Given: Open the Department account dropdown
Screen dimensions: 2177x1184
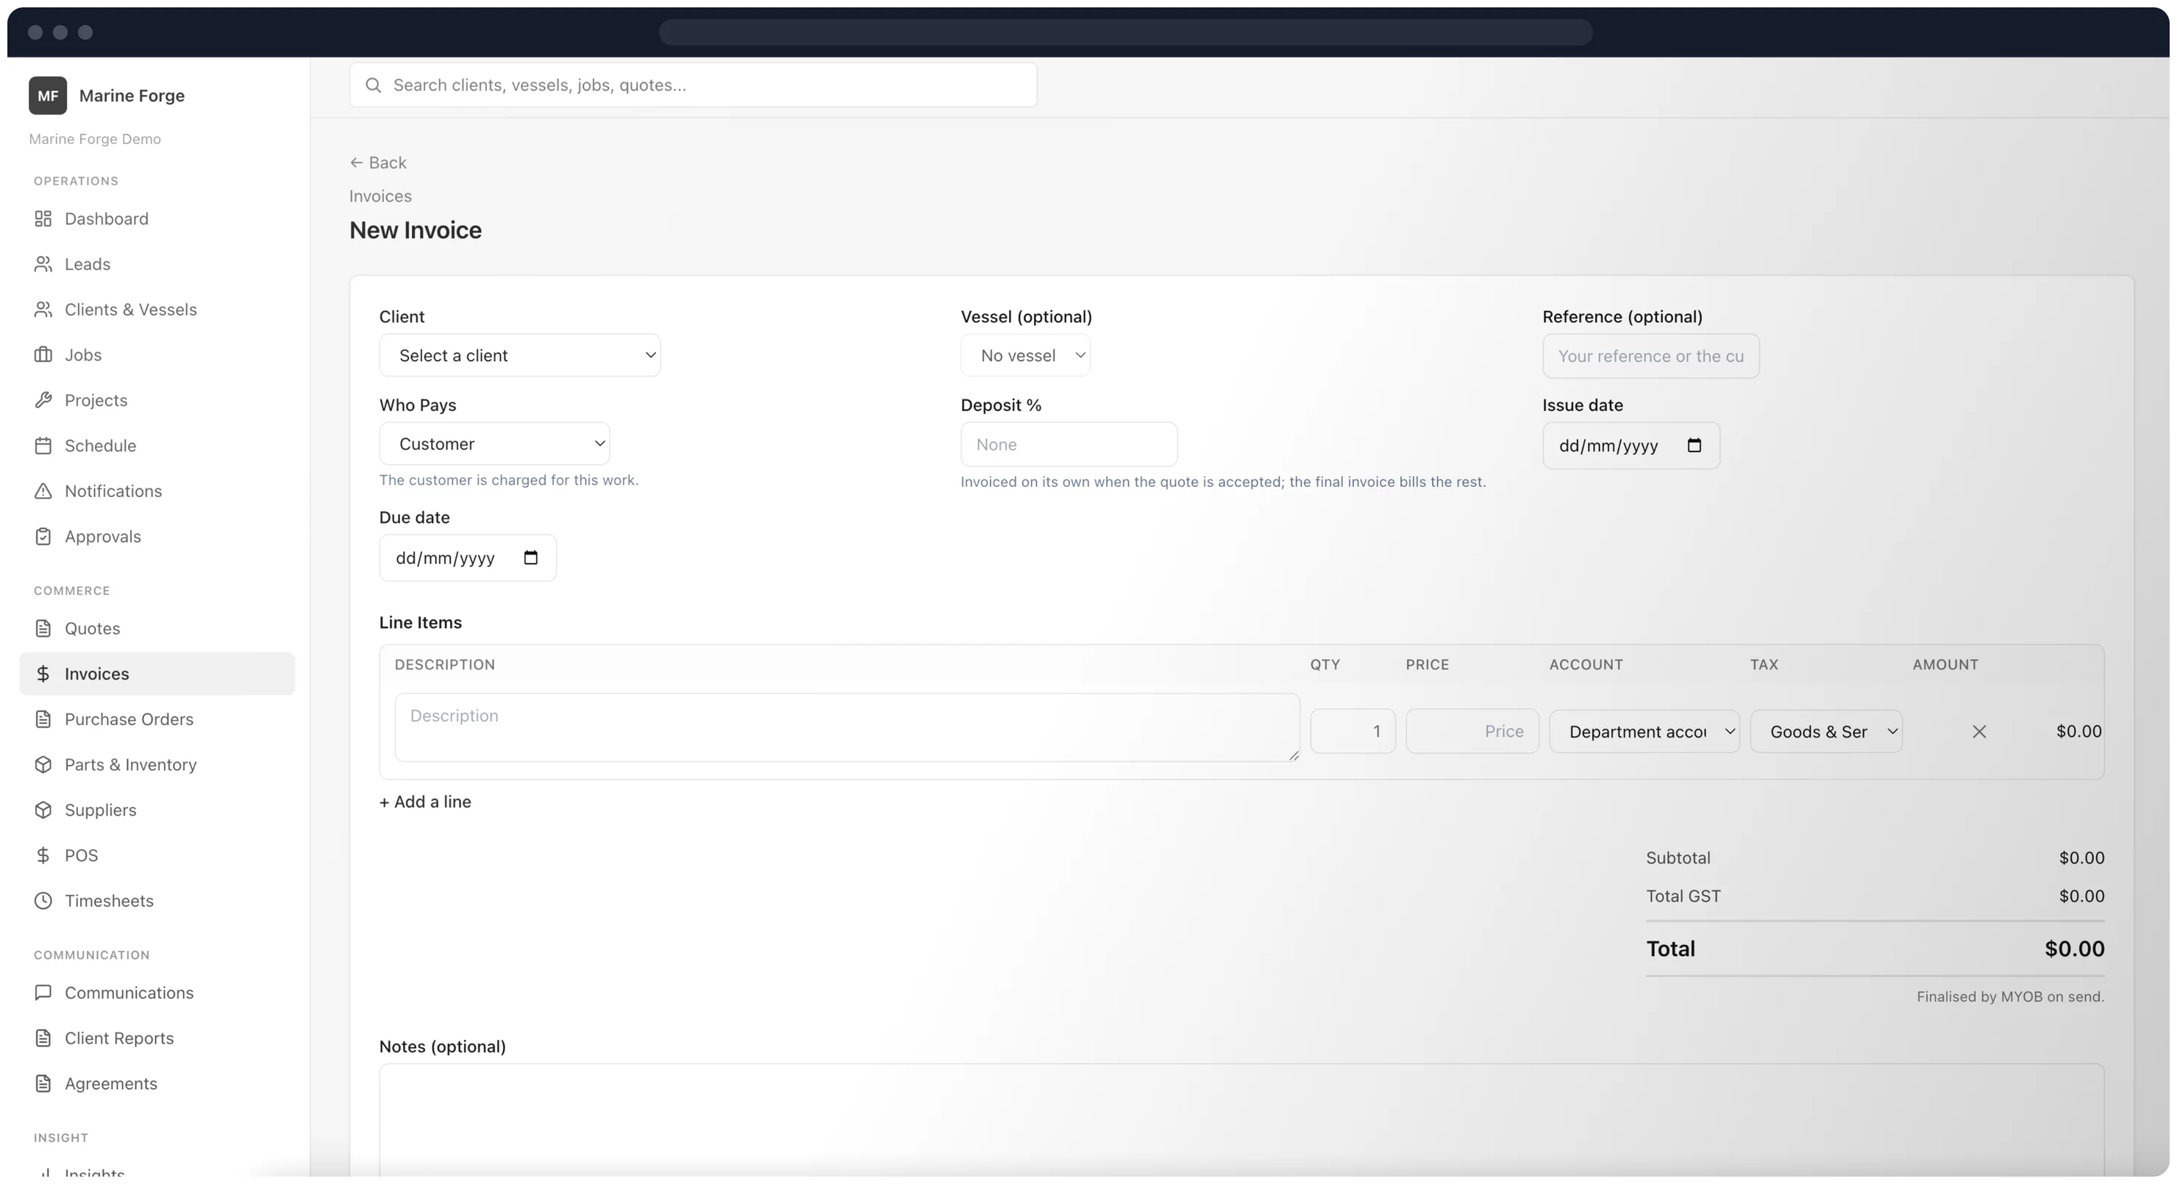Looking at the screenshot, I should 1644,732.
